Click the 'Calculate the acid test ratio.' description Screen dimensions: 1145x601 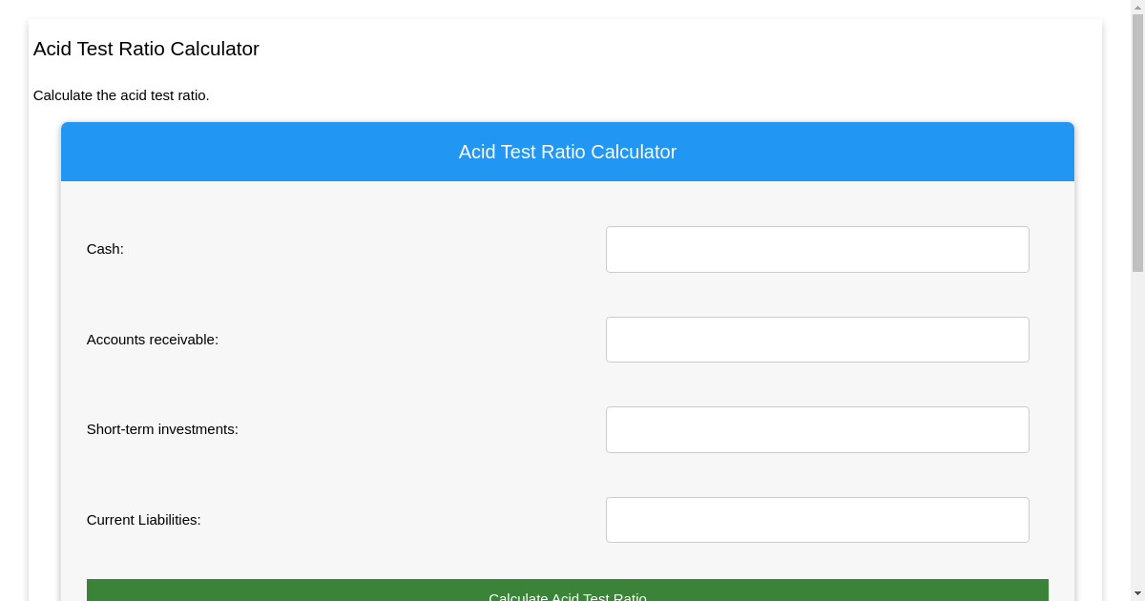pyautogui.click(x=121, y=95)
